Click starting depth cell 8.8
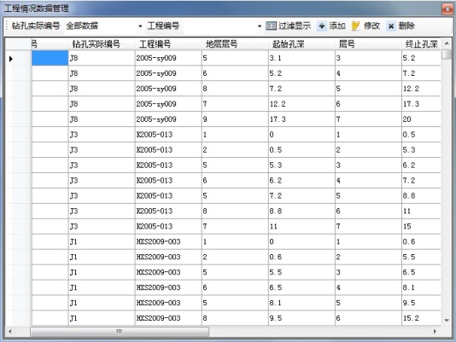 (x=301, y=211)
